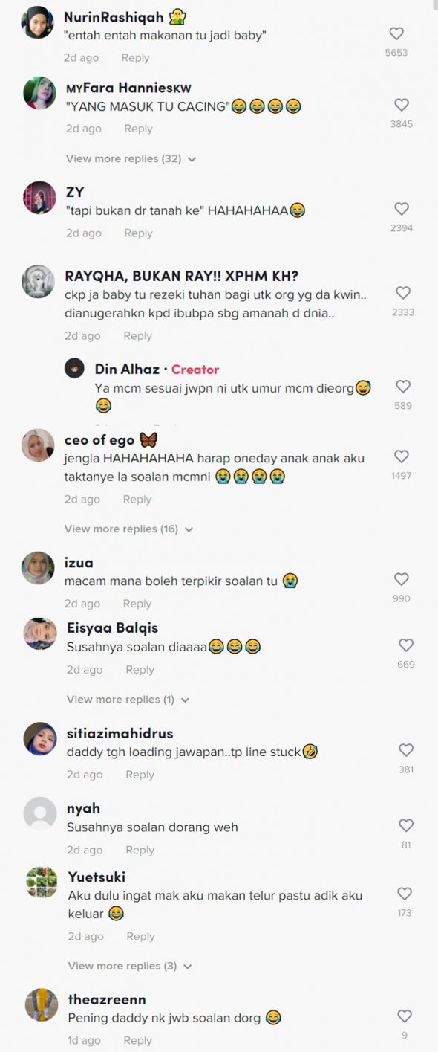Tap the heart on ZY's comment
Image resolution: width=438 pixels, height=1052 pixels.
[402, 209]
